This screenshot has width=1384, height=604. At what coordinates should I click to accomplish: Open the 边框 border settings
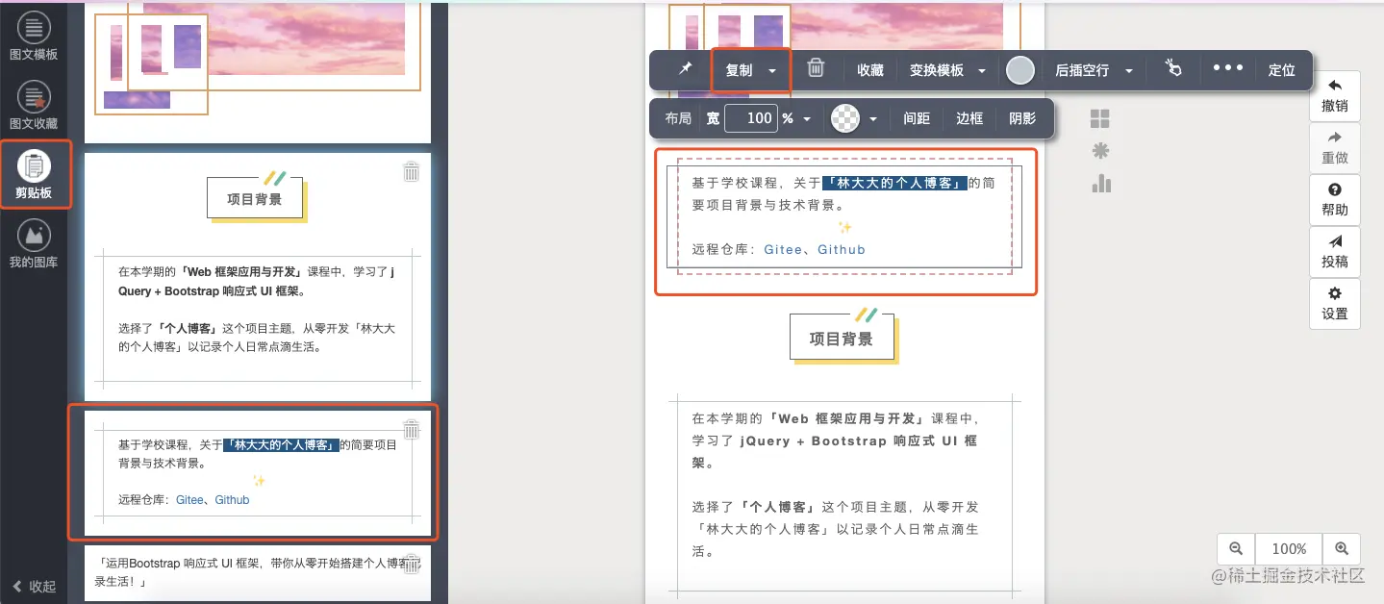[969, 118]
